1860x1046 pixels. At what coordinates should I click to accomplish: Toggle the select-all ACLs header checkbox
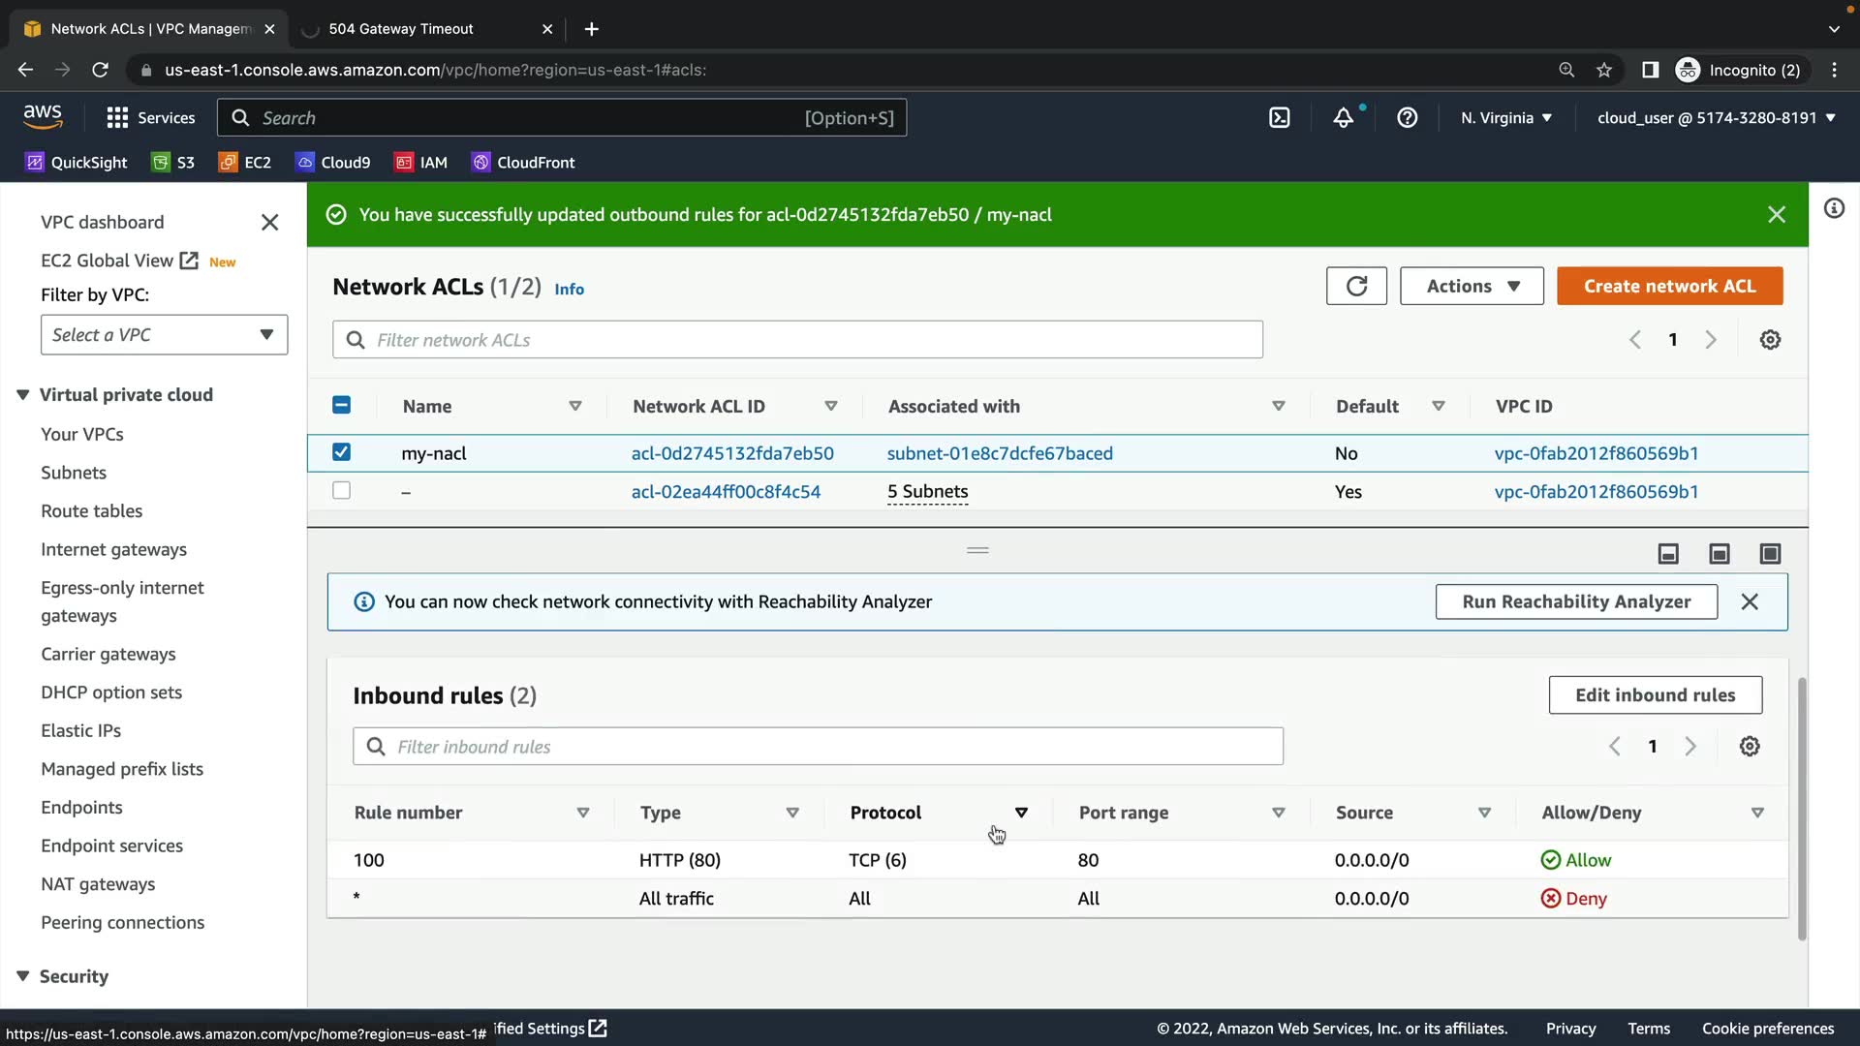(x=341, y=405)
